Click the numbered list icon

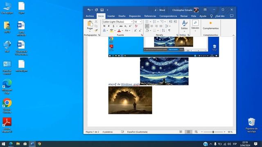coord(154,22)
